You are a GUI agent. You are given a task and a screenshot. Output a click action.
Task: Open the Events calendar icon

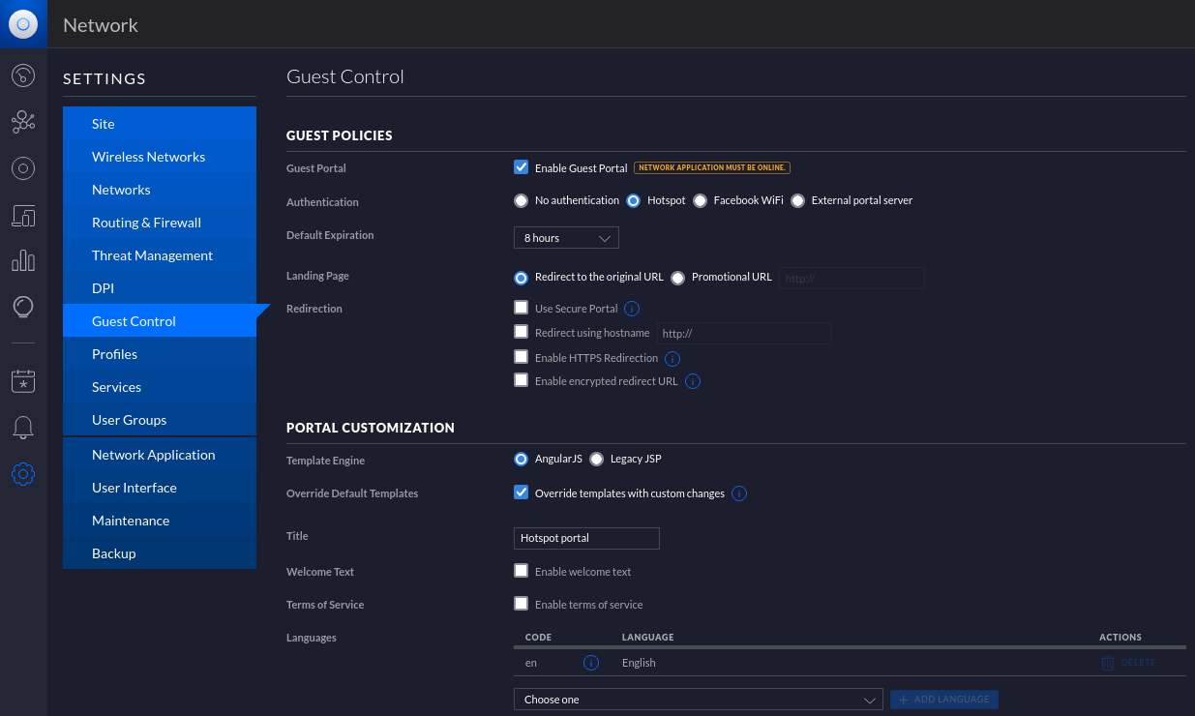23,381
